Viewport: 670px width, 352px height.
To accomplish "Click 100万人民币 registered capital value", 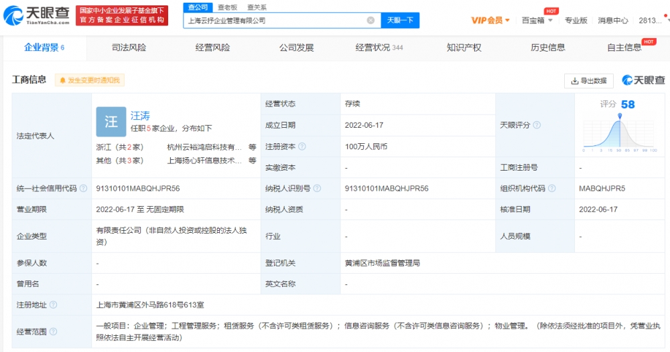I will point(366,147).
